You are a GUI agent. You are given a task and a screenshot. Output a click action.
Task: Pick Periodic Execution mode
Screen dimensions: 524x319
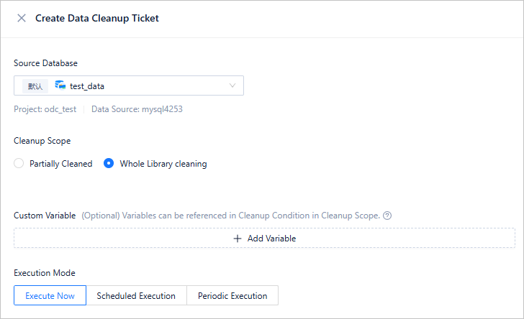click(232, 296)
